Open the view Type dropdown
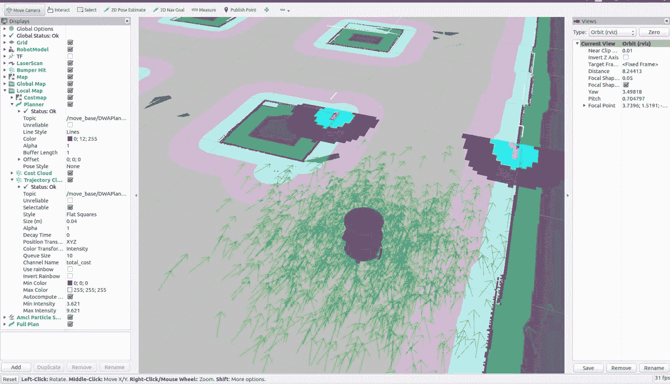Image resolution: width=670 pixels, height=384 pixels. pyautogui.click(x=612, y=32)
